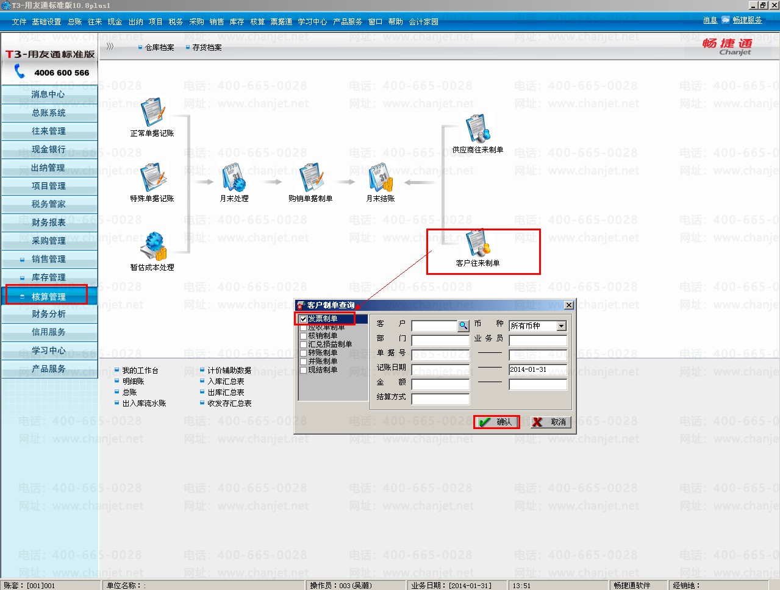
Task: Open the 采购 menu
Action: click(x=196, y=22)
